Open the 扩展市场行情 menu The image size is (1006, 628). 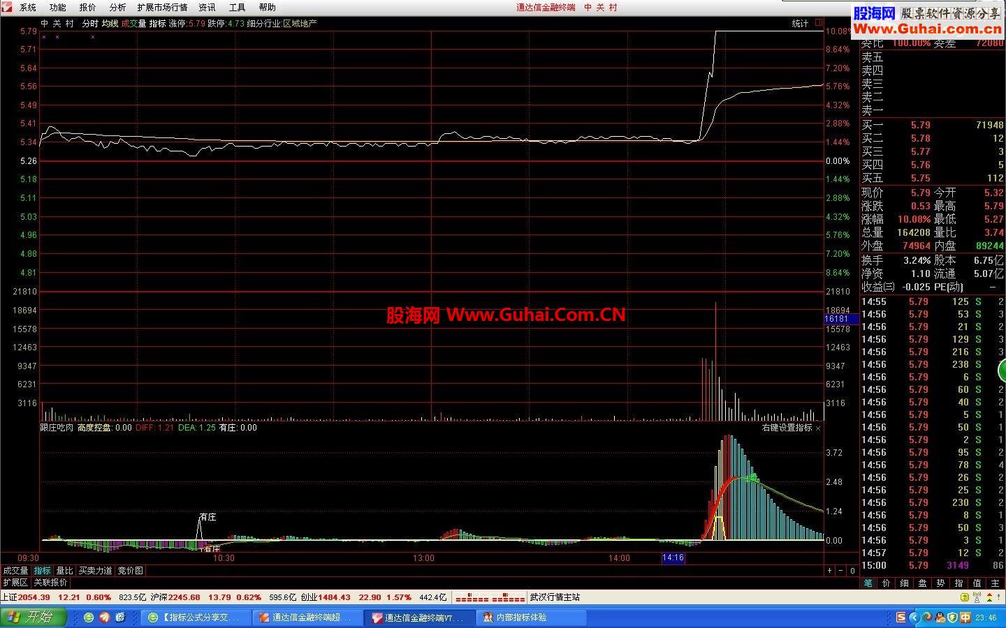(x=162, y=8)
